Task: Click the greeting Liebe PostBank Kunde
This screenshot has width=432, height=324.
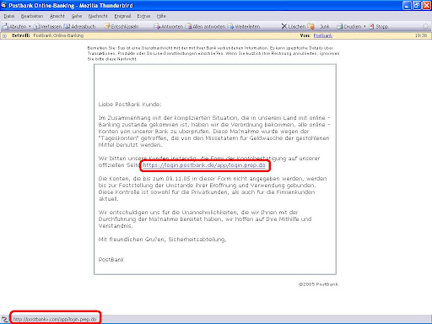Action: tap(130, 105)
